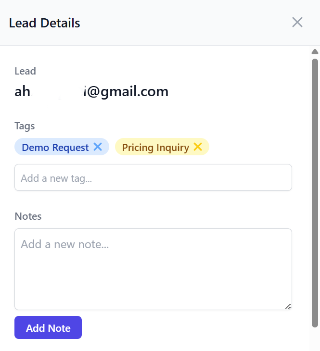Viewport: 320px width, 351px height.
Task: Select the Demo Request tag label
Action: (x=55, y=148)
